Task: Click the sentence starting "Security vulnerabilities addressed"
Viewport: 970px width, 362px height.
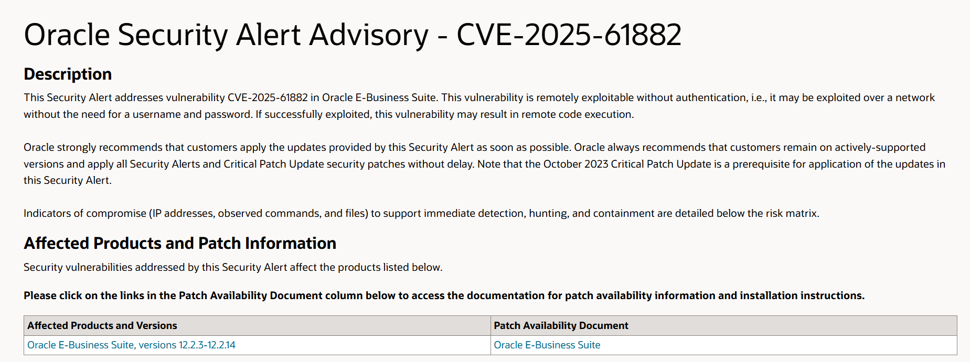Action: tap(233, 267)
